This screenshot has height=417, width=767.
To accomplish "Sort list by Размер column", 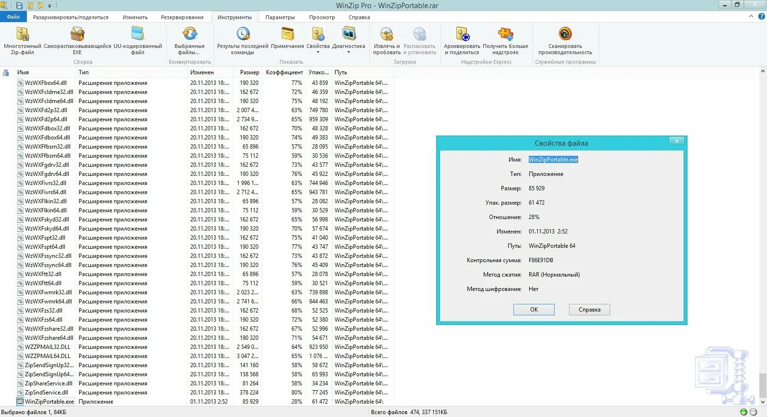I will [x=248, y=72].
